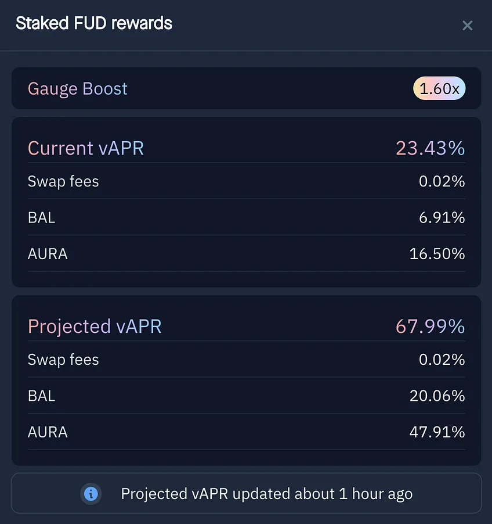
Task: Select the Gauge Boost label
Action: tap(77, 89)
